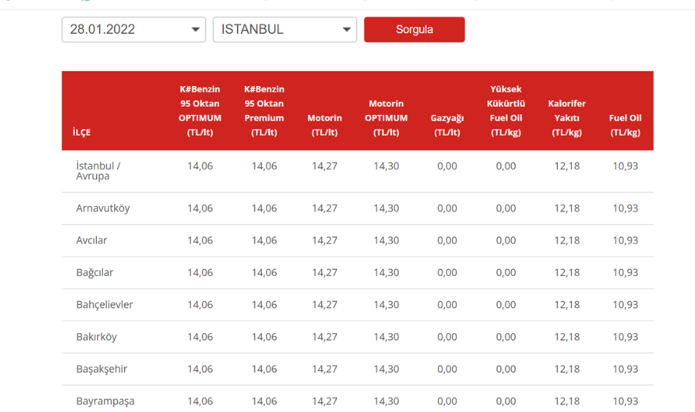Viewport: 695px width, 412px height.
Task: Click the K#Benzin 95 Oktan OPTIMUM header
Action: click(x=200, y=111)
